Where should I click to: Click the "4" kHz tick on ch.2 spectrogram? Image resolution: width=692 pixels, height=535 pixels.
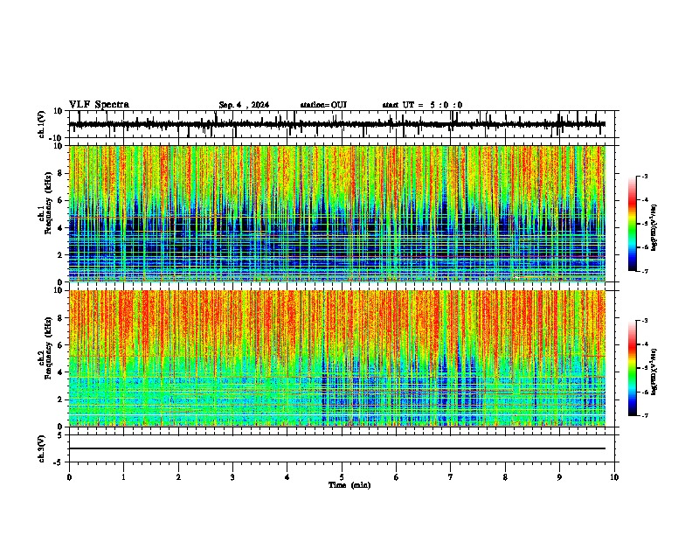pos(60,372)
